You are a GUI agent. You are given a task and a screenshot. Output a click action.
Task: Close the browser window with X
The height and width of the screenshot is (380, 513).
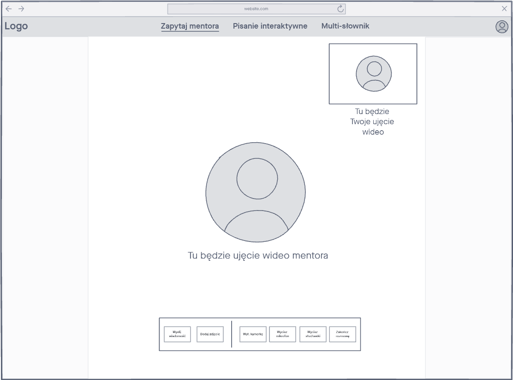(x=504, y=9)
